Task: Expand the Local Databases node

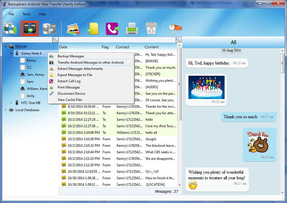Action: (x=6, y=110)
